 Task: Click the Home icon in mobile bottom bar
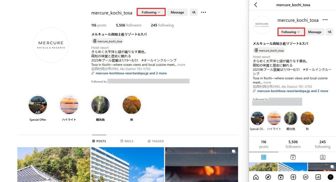[256, 177]
